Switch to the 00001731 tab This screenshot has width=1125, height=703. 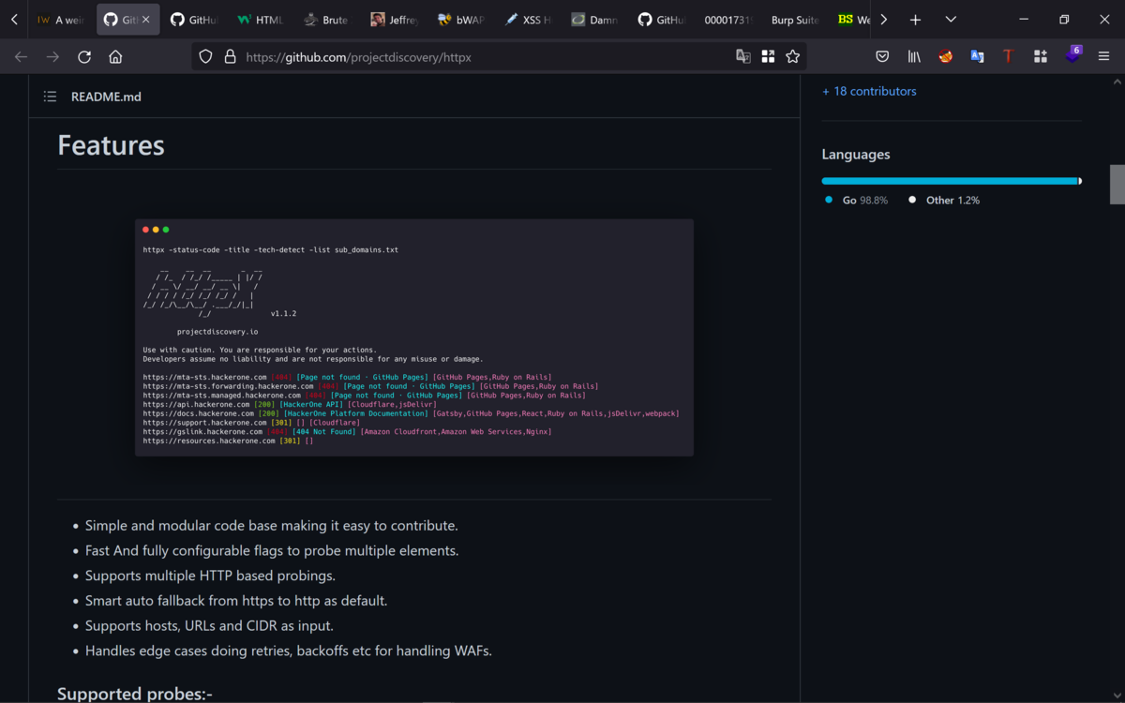pyautogui.click(x=727, y=20)
